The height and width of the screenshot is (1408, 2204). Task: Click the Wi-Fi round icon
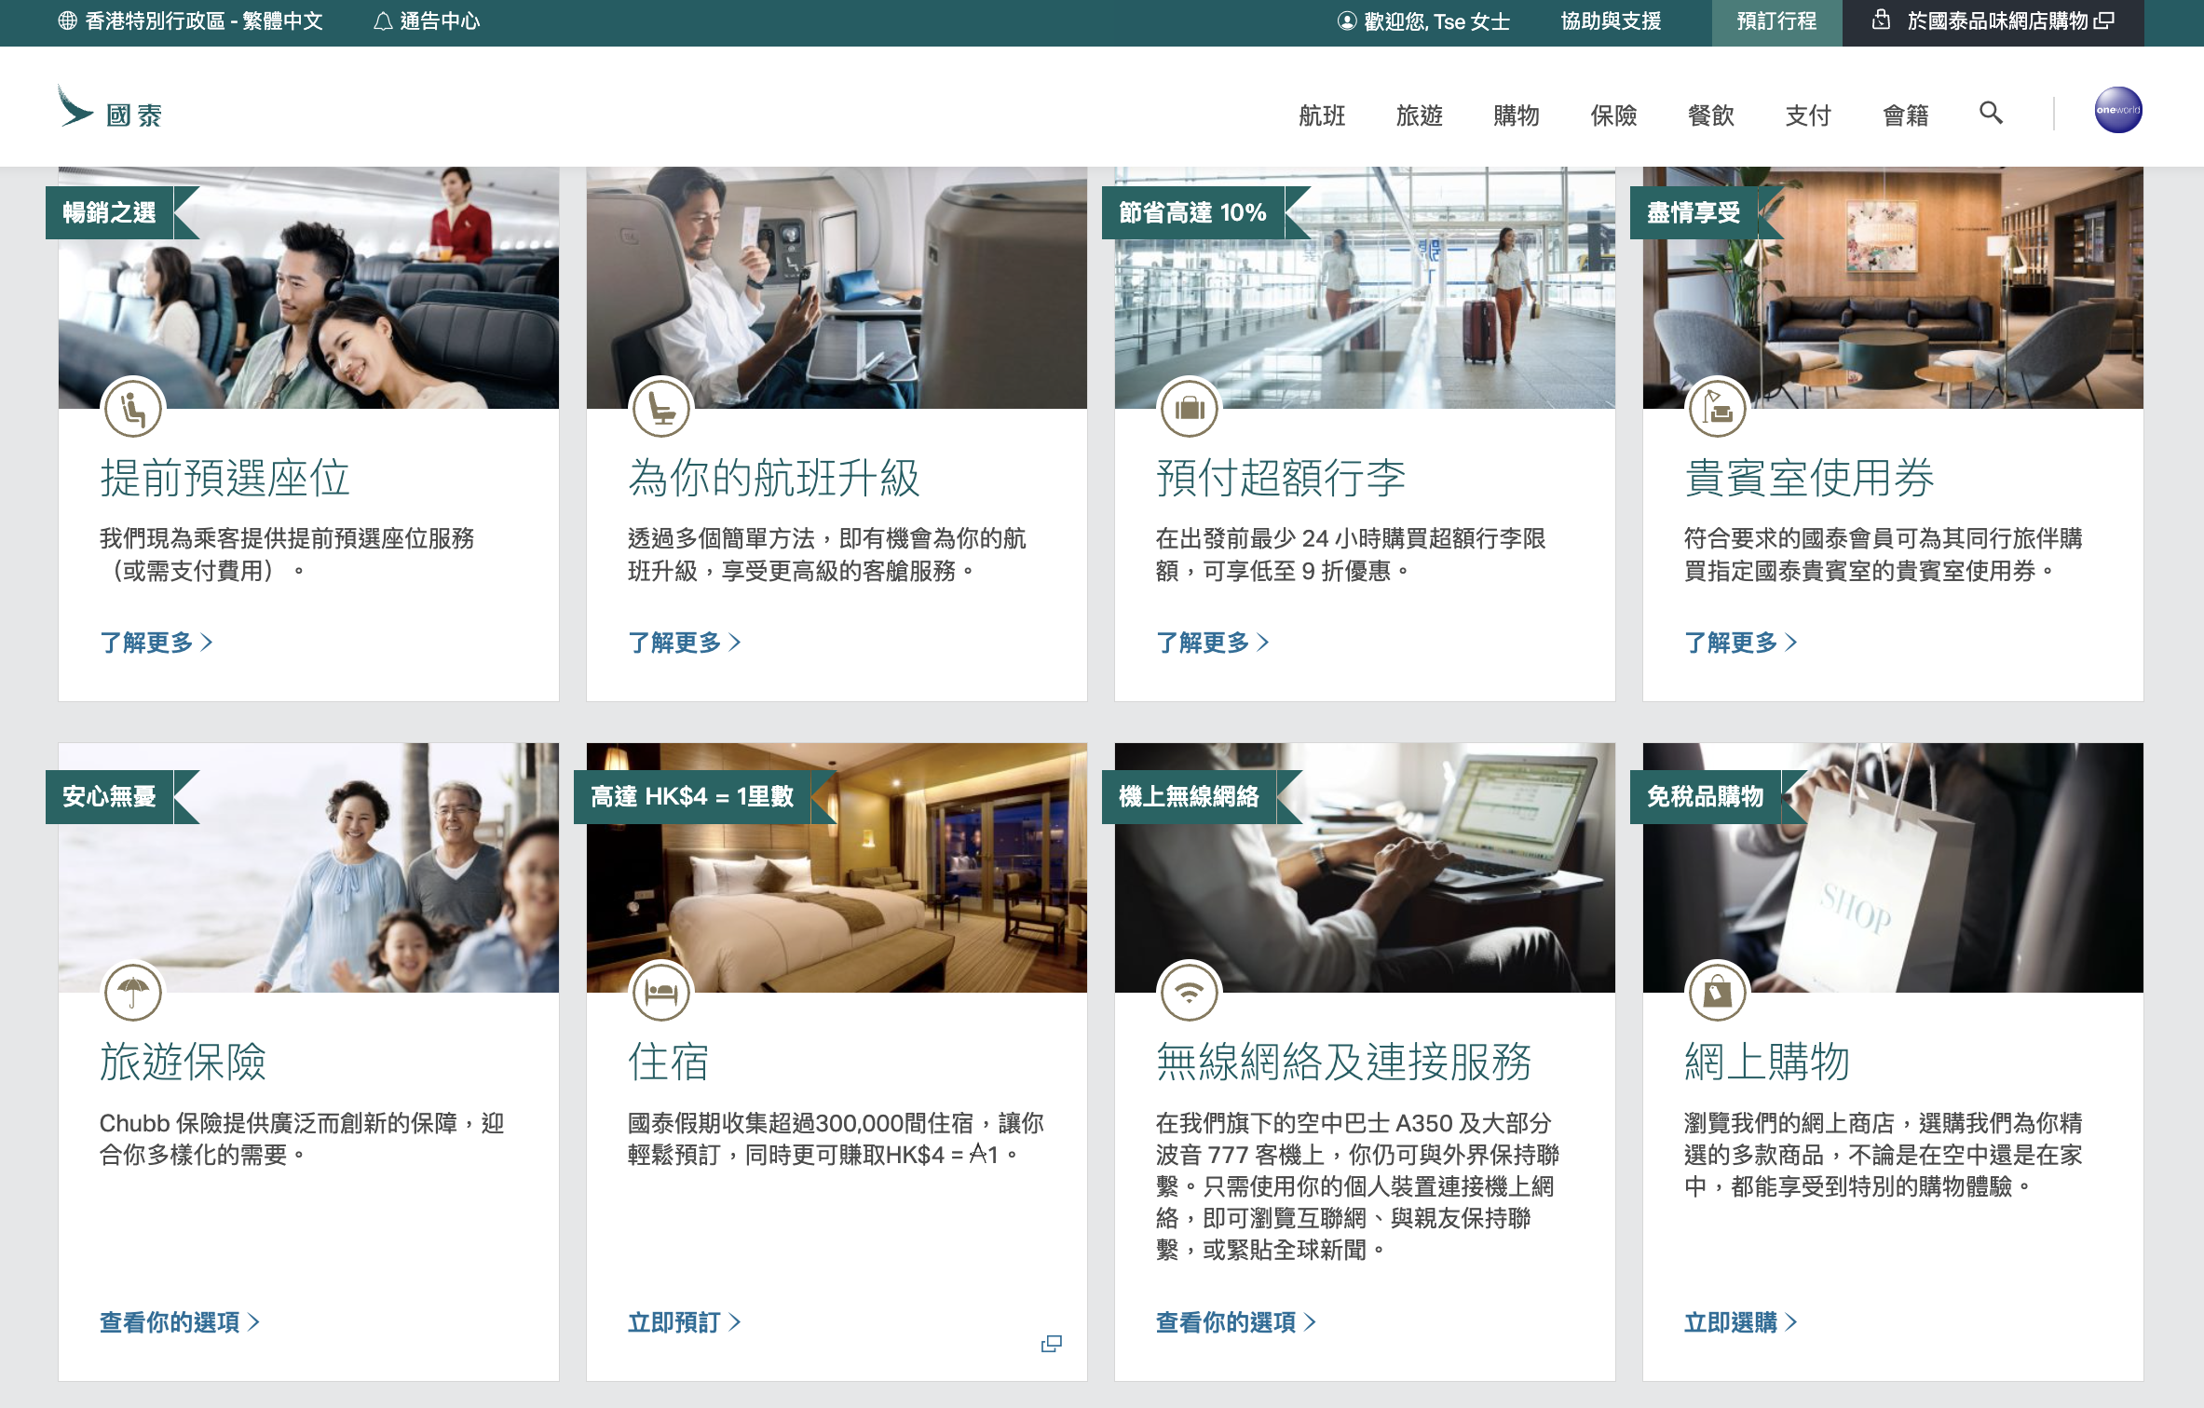pyautogui.click(x=1190, y=992)
